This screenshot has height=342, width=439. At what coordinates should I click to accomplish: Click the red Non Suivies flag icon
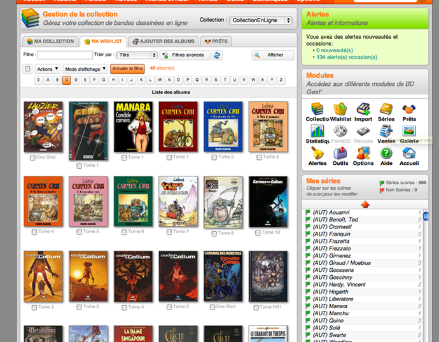pyautogui.click(x=382, y=190)
